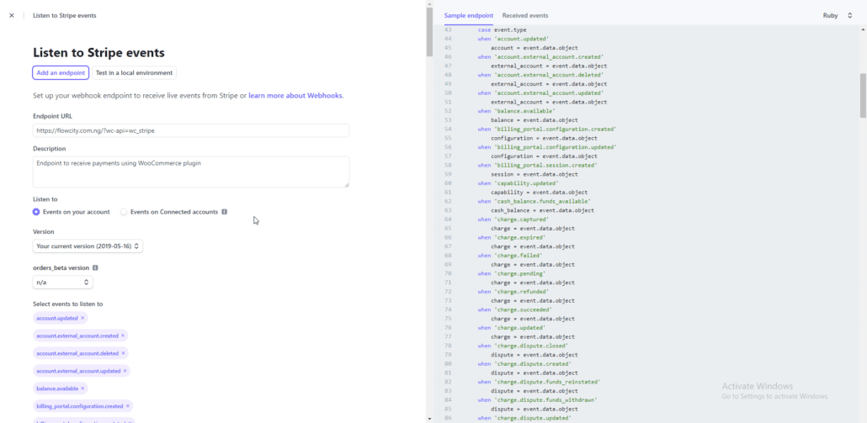Open the API Version dropdown
867x423 pixels.
(88, 246)
